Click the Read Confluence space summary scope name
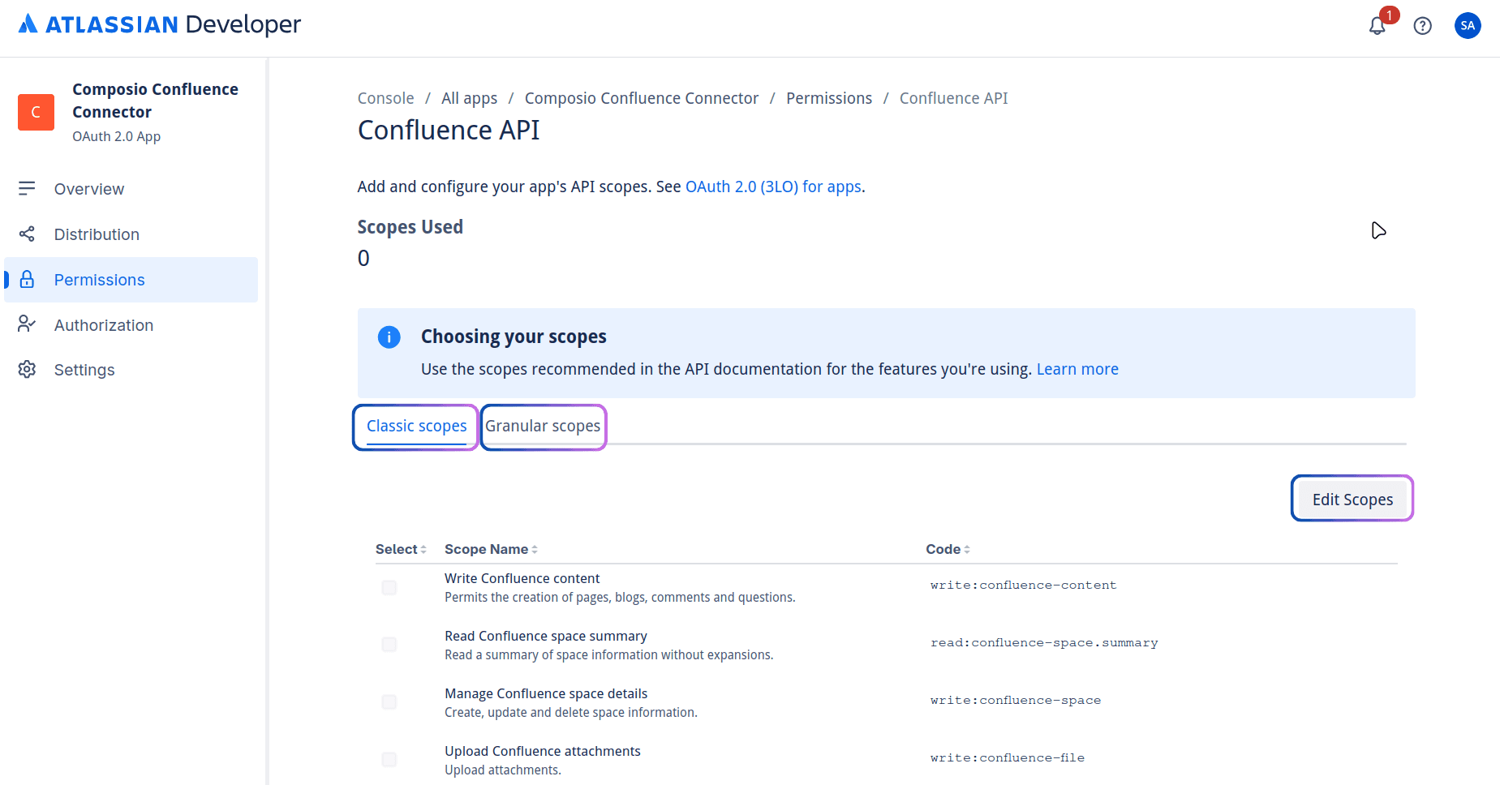Image resolution: width=1500 pixels, height=785 pixels. tap(546, 636)
